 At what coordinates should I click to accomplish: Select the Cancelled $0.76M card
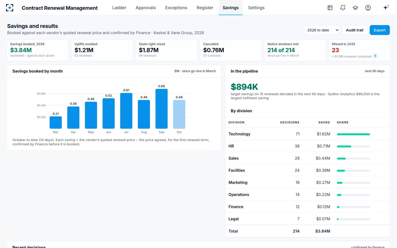click(230, 50)
